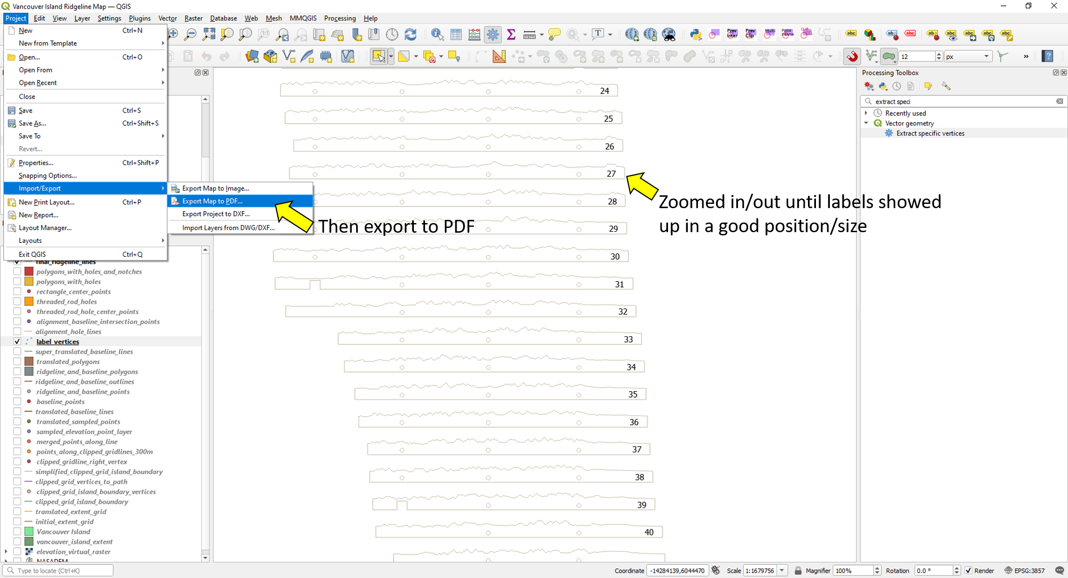This screenshot has width=1068, height=578.
Task: Enable the red snapping magnet icon
Action: point(852,56)
